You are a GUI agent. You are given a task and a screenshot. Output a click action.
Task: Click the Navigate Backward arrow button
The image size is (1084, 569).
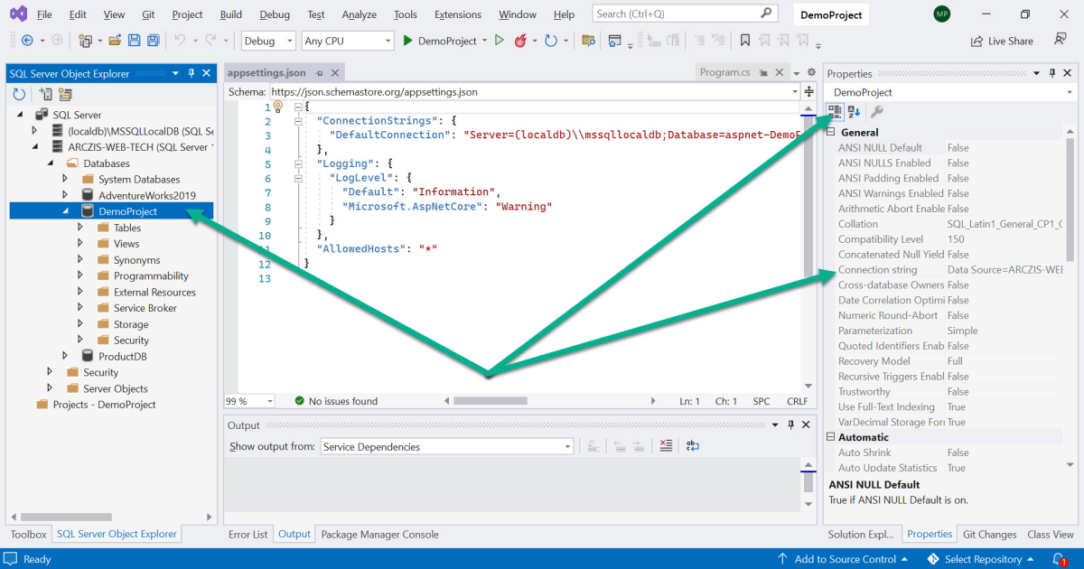pos(26,41)
